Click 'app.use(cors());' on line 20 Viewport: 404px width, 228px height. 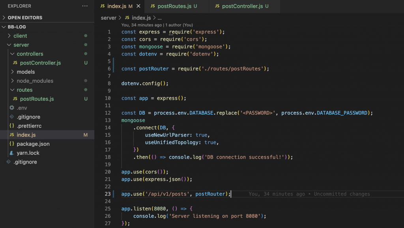[x=145, y=172]
